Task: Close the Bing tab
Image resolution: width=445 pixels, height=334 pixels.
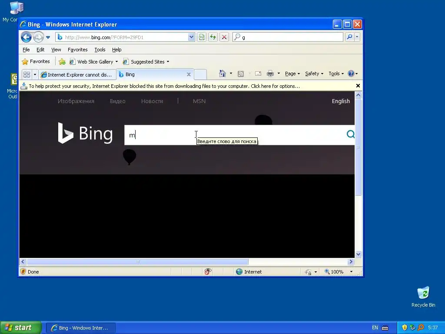Action: pos(189,74)
